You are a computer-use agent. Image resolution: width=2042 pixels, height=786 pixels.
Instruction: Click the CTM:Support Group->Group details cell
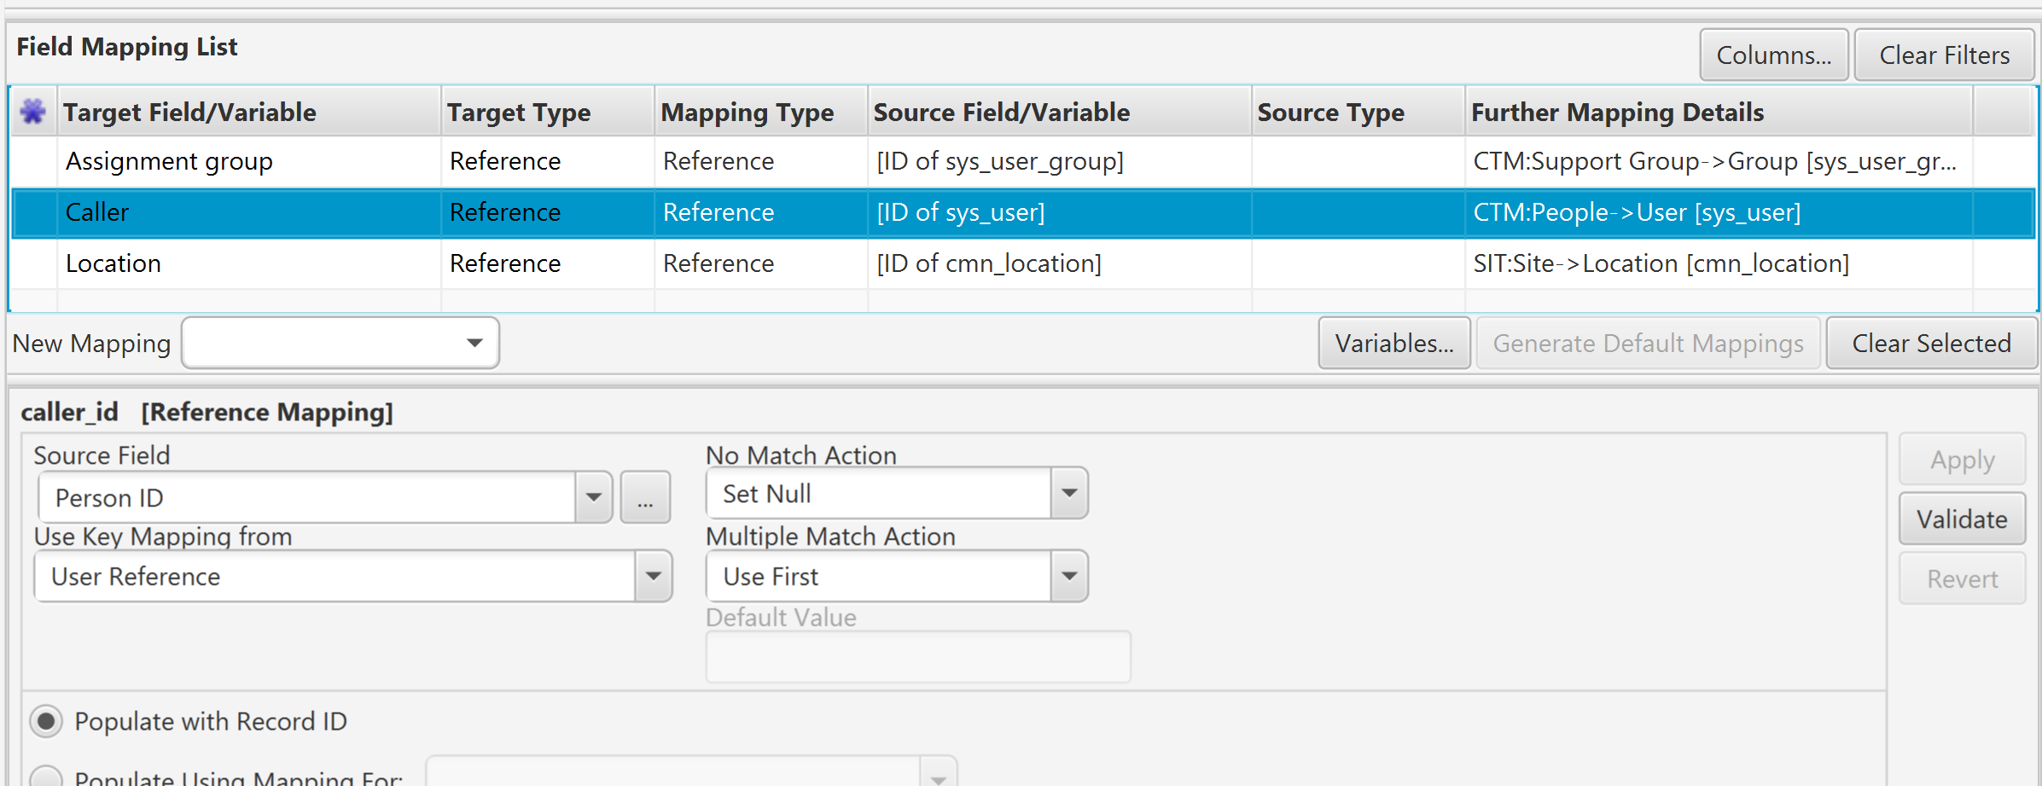coord(1719,161)
